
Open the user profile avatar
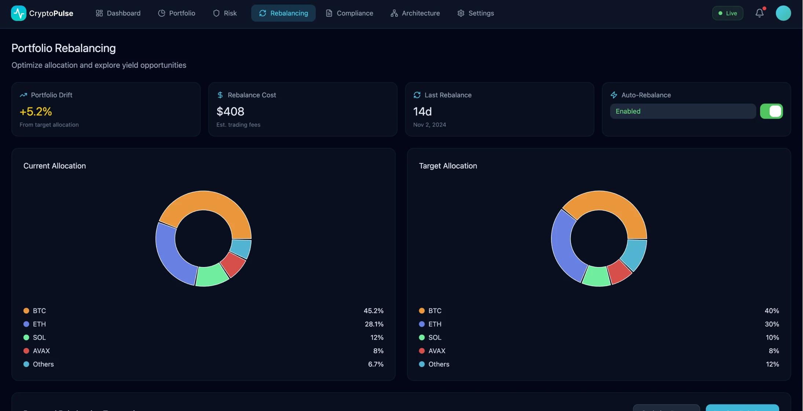pos(784,13)
